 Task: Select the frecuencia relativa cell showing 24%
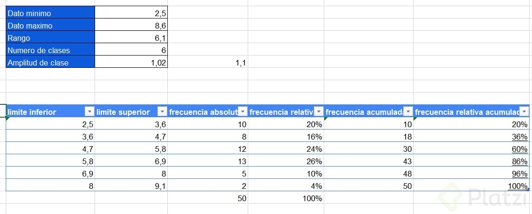286,149
